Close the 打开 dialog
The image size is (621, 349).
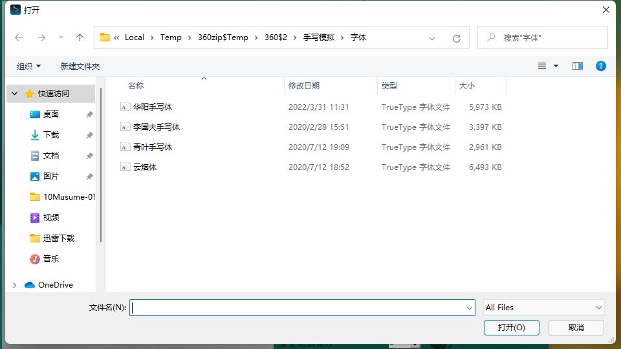[x=606, y=10]
